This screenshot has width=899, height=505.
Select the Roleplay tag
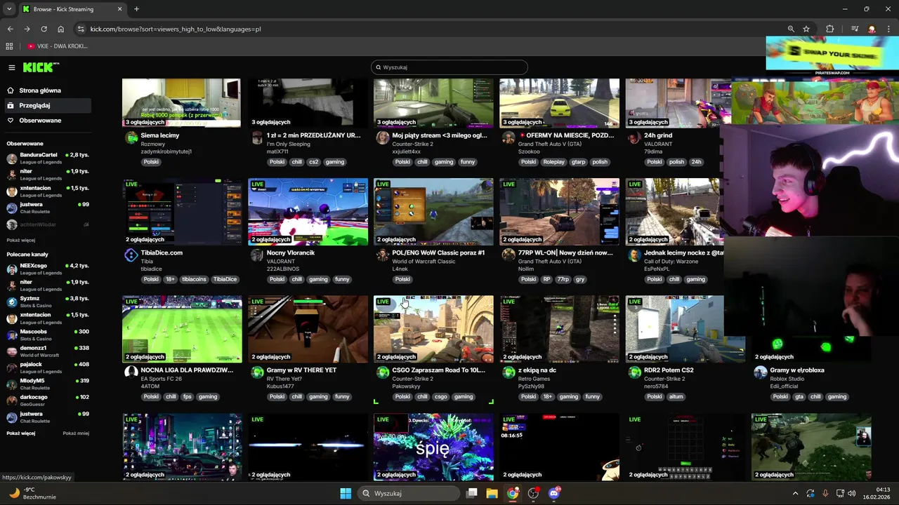click(553, 162)
